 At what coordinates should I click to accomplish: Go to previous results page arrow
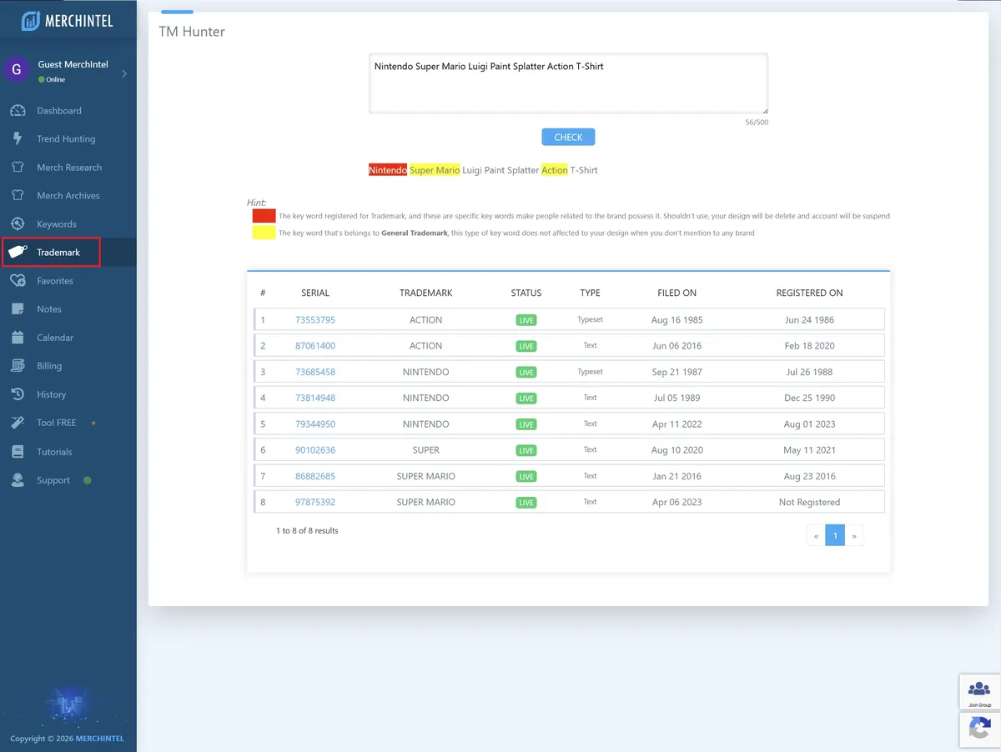pyautogui.click(x=816, y=536)
